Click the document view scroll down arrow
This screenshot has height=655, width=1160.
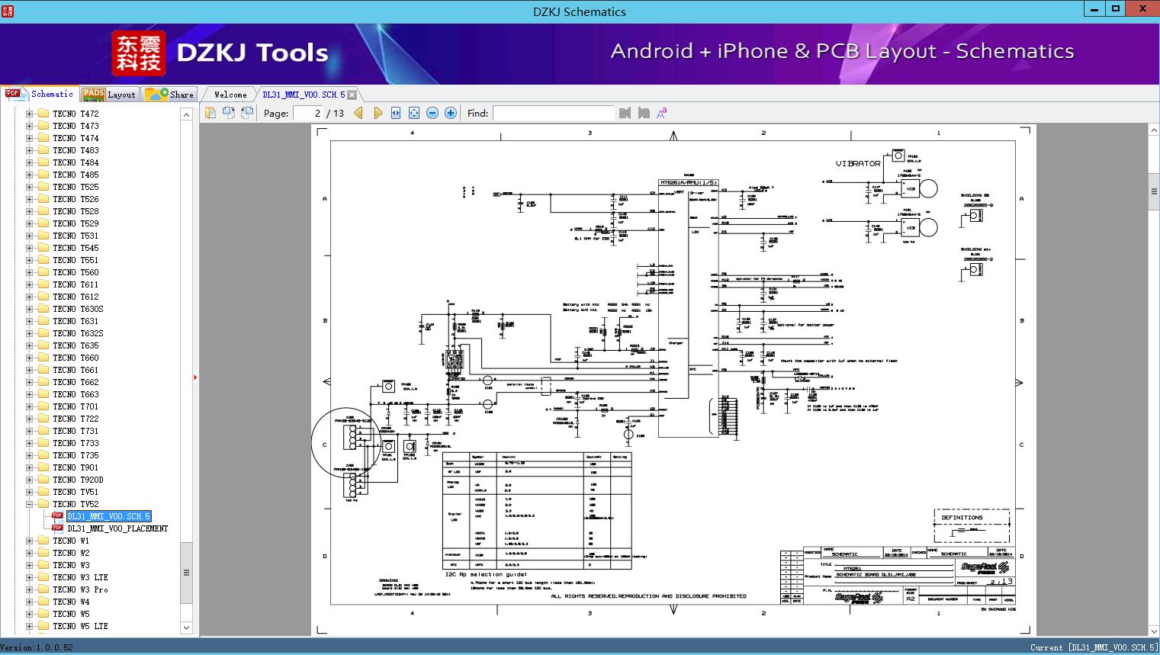point(1154,631)
